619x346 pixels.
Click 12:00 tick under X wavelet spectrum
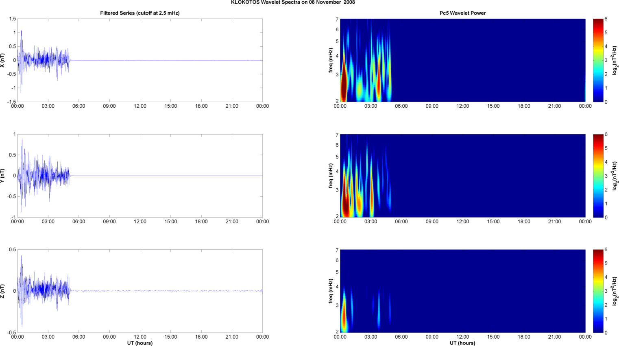point(462,106)
